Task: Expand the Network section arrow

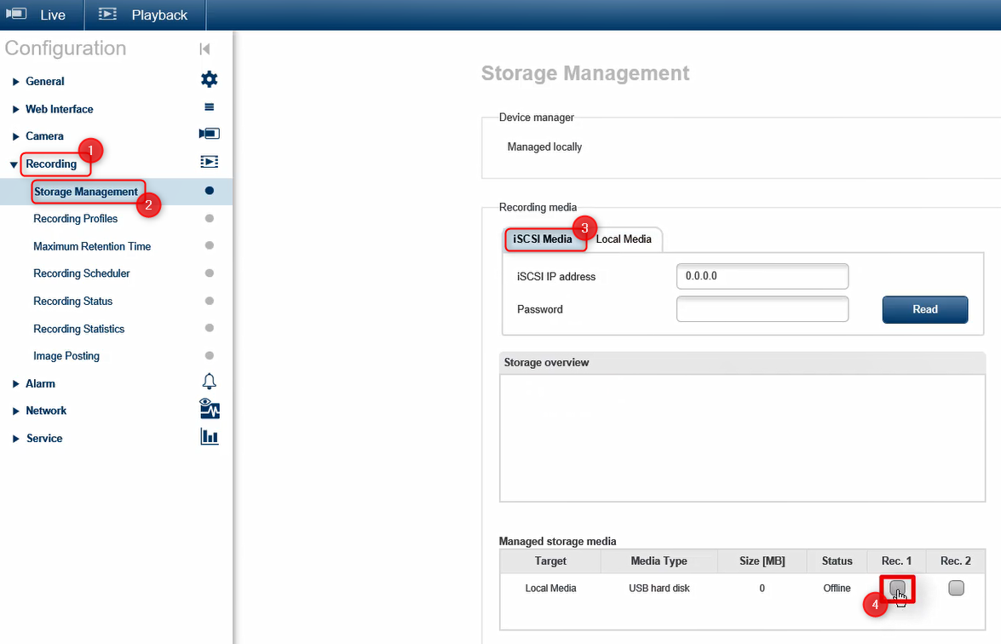Action: tap(15, 411)
